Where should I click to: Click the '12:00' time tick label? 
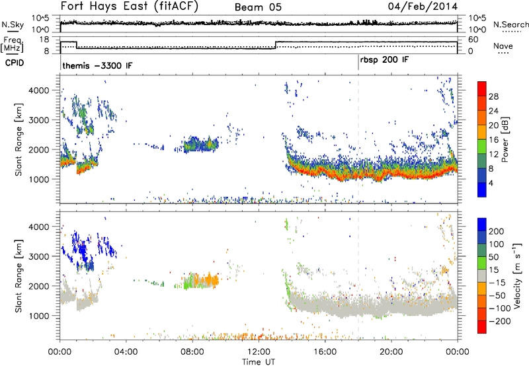tap(259, 352)
